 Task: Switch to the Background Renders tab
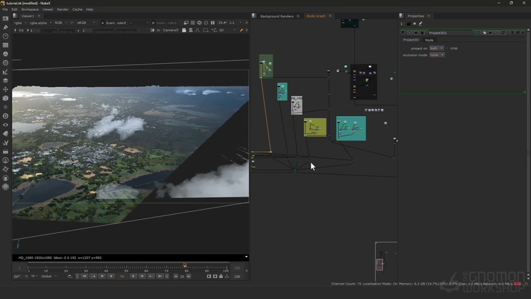pos(276,16)
